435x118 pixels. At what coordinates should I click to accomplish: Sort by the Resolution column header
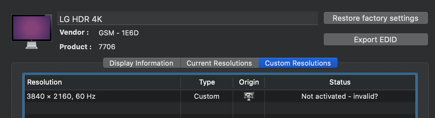[102, 82]
